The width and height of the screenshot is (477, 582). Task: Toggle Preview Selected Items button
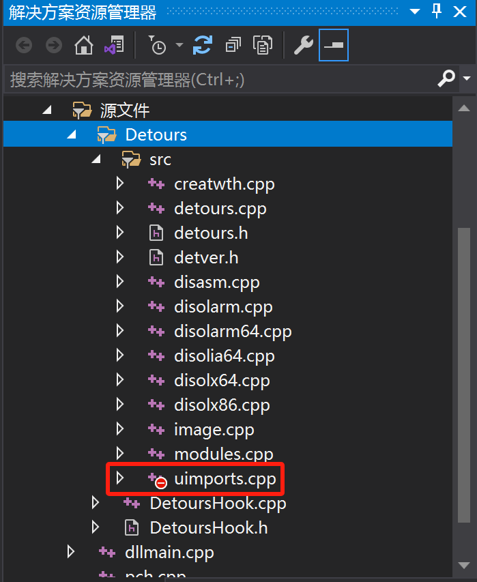tap(333, 45)
